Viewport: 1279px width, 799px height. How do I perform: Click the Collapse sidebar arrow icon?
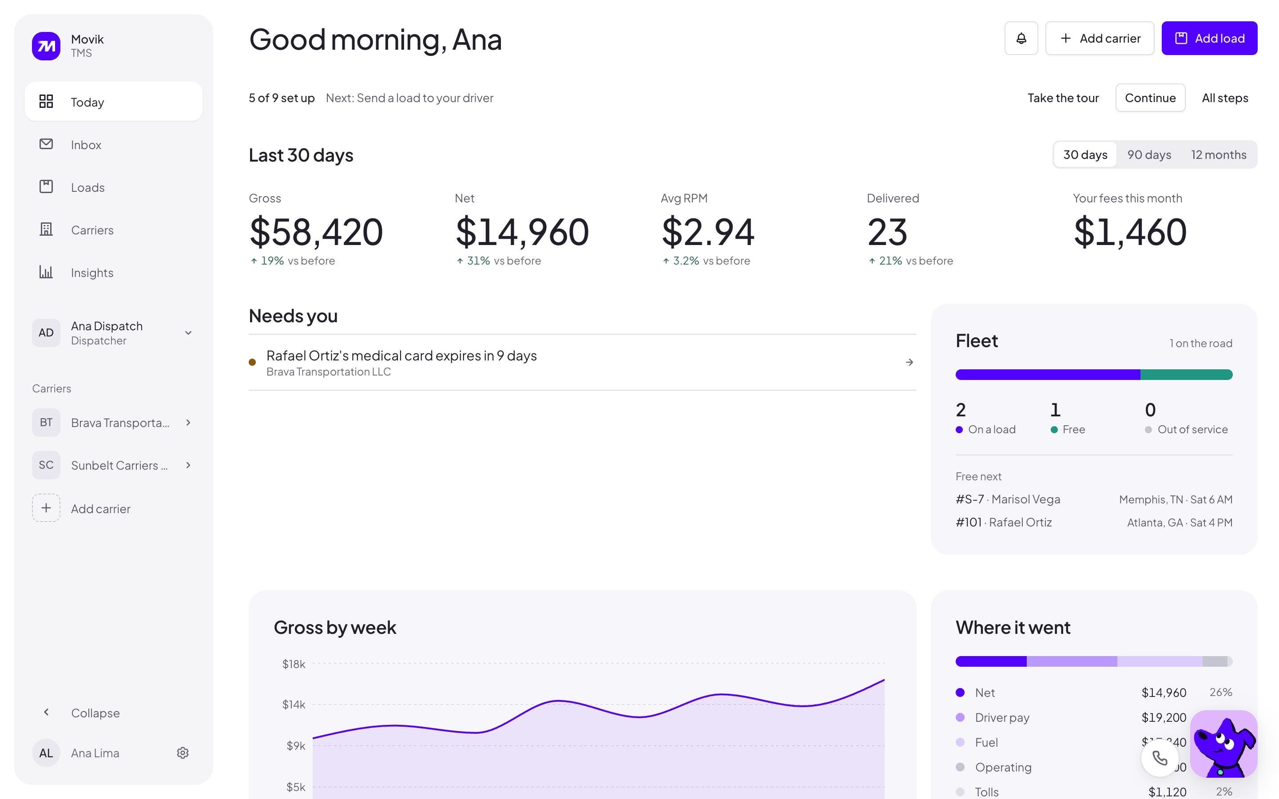coord(46,712)
